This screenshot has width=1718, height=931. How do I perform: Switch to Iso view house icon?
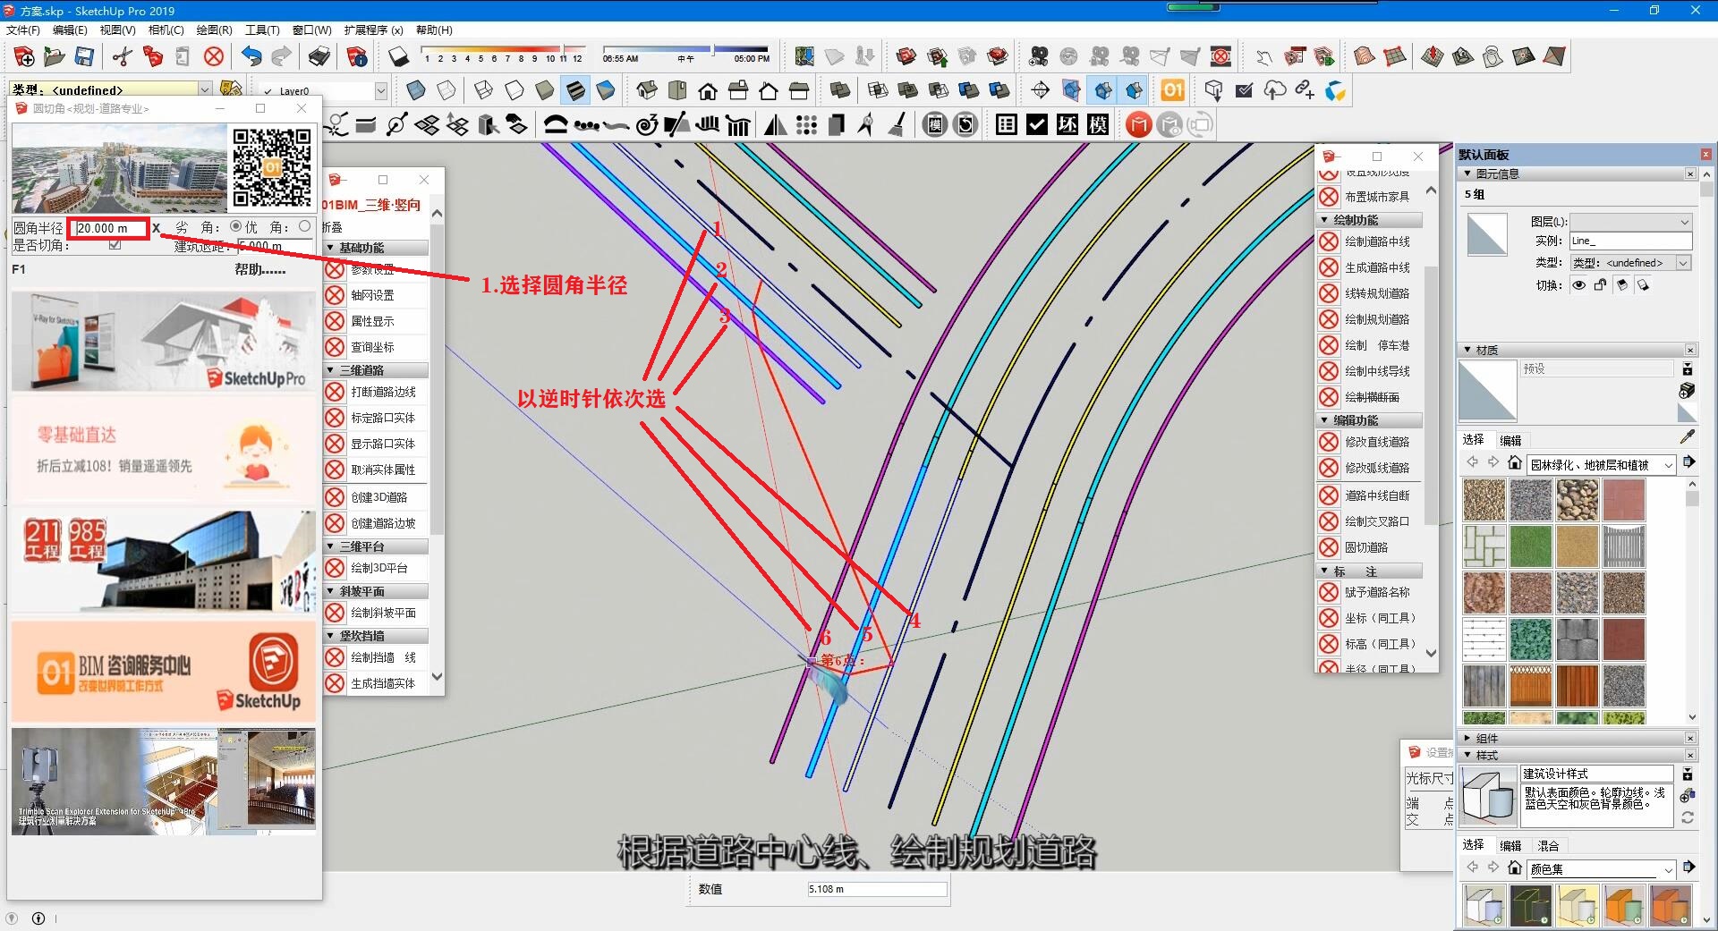(647, 90)
